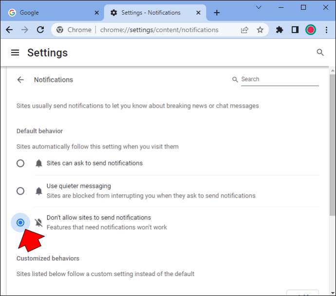The height and width of the screenshot is (296, 336).
Task: Click 'Features that need notifications won't work' text
Action: [107, 227]
